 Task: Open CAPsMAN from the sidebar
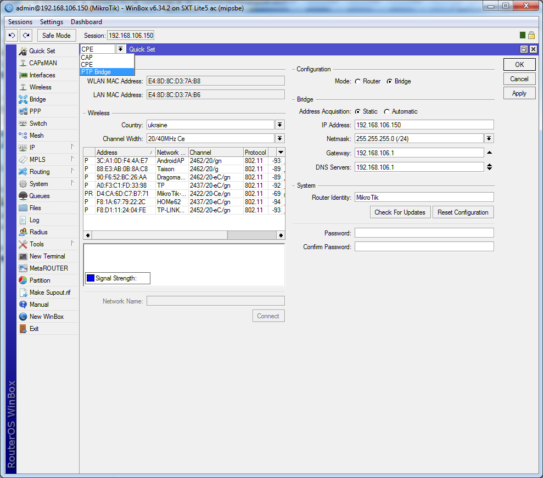[43, 63]
